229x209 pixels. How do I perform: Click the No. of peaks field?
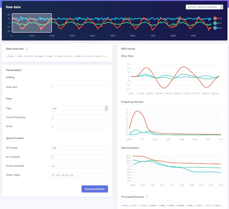79,157
